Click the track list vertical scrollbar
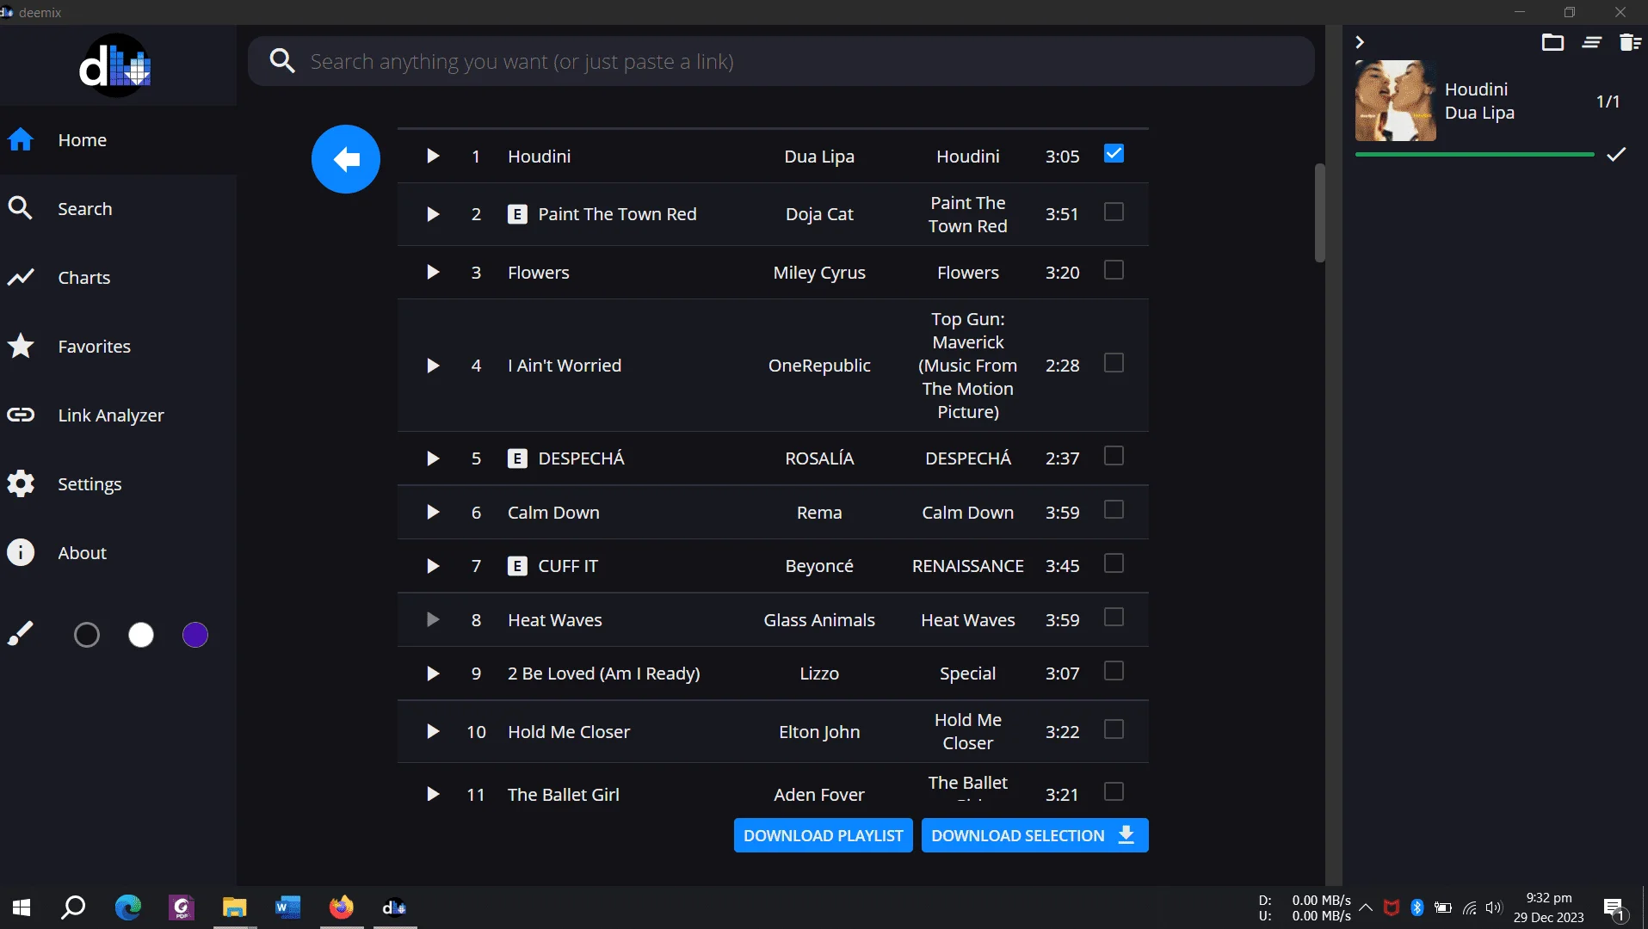Image resolution: width=1648 pixels, height=929 pixels. tap(1319, 212)
